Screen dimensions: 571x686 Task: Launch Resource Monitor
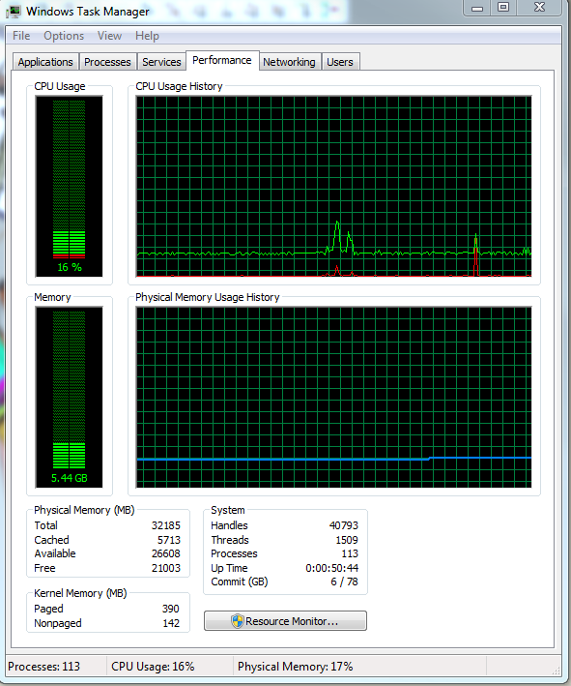[x=285, y=621]
